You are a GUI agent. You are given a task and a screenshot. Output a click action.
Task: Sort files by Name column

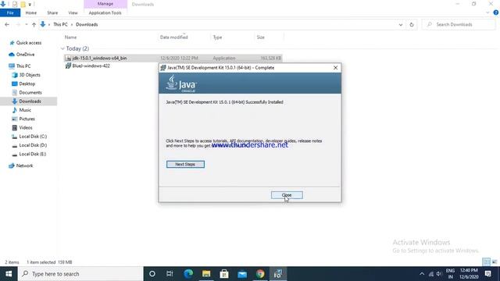[70, 37]
